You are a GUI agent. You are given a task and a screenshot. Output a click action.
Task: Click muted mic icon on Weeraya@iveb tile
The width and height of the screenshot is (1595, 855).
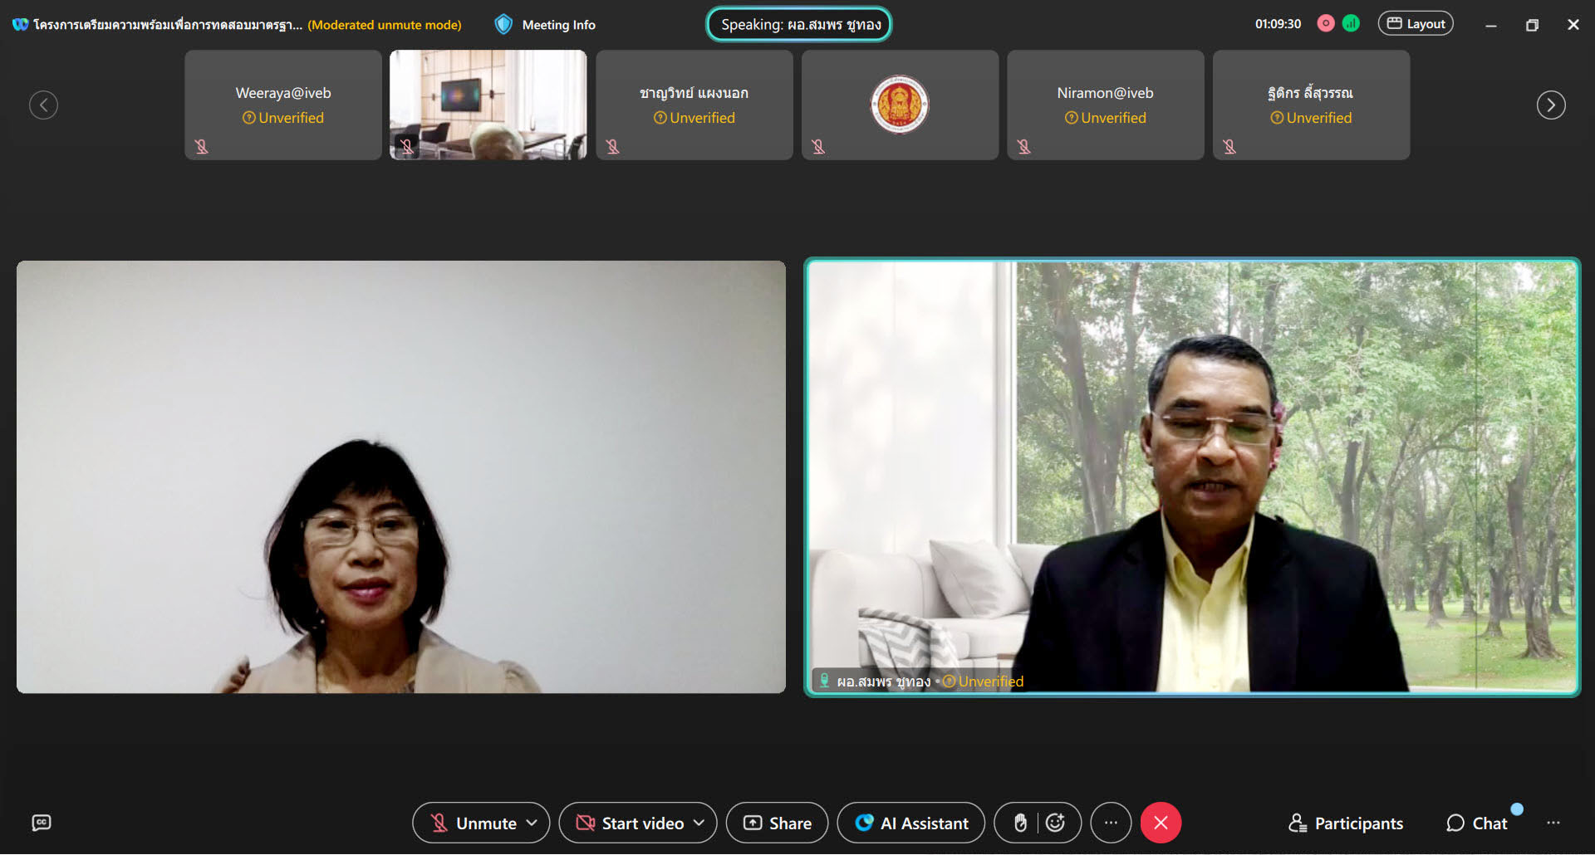tap(201, 147)
